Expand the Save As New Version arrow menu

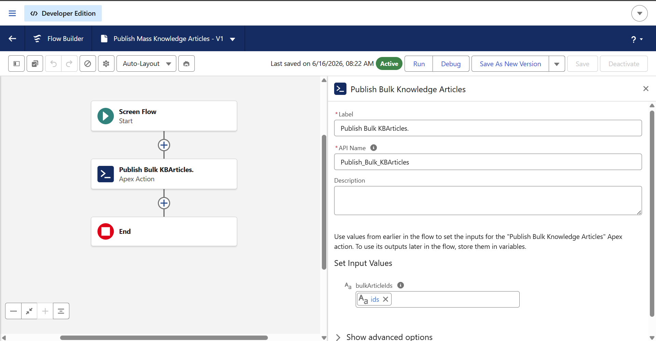click(x=557, y=63)
